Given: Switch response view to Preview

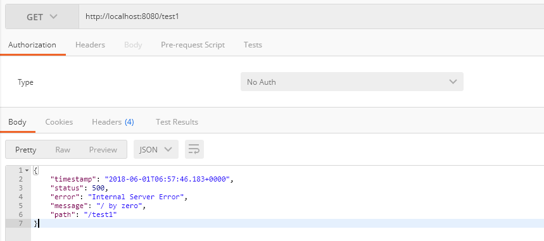Looking at the screenshot, I should tap(103, 149).
